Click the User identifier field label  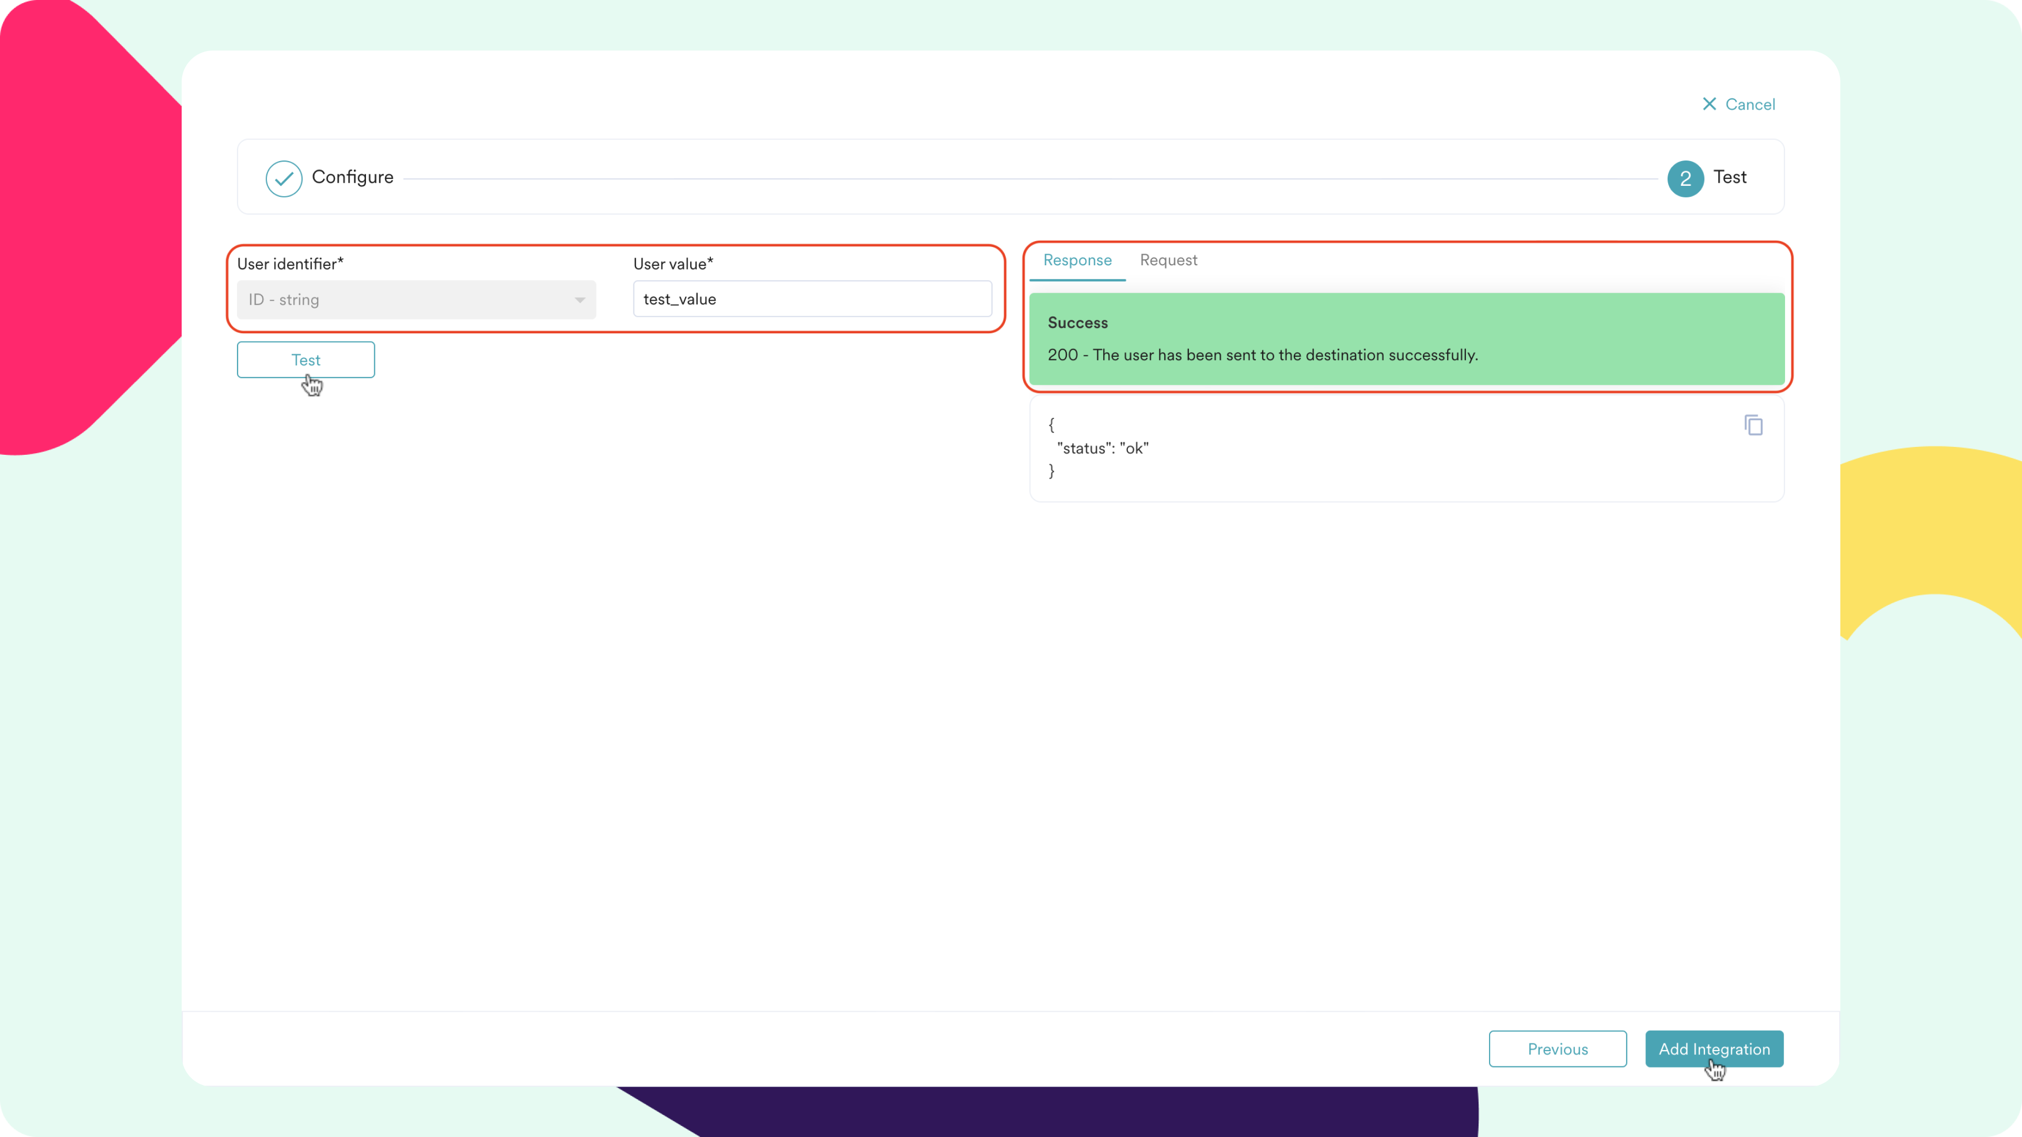(290, 264)
